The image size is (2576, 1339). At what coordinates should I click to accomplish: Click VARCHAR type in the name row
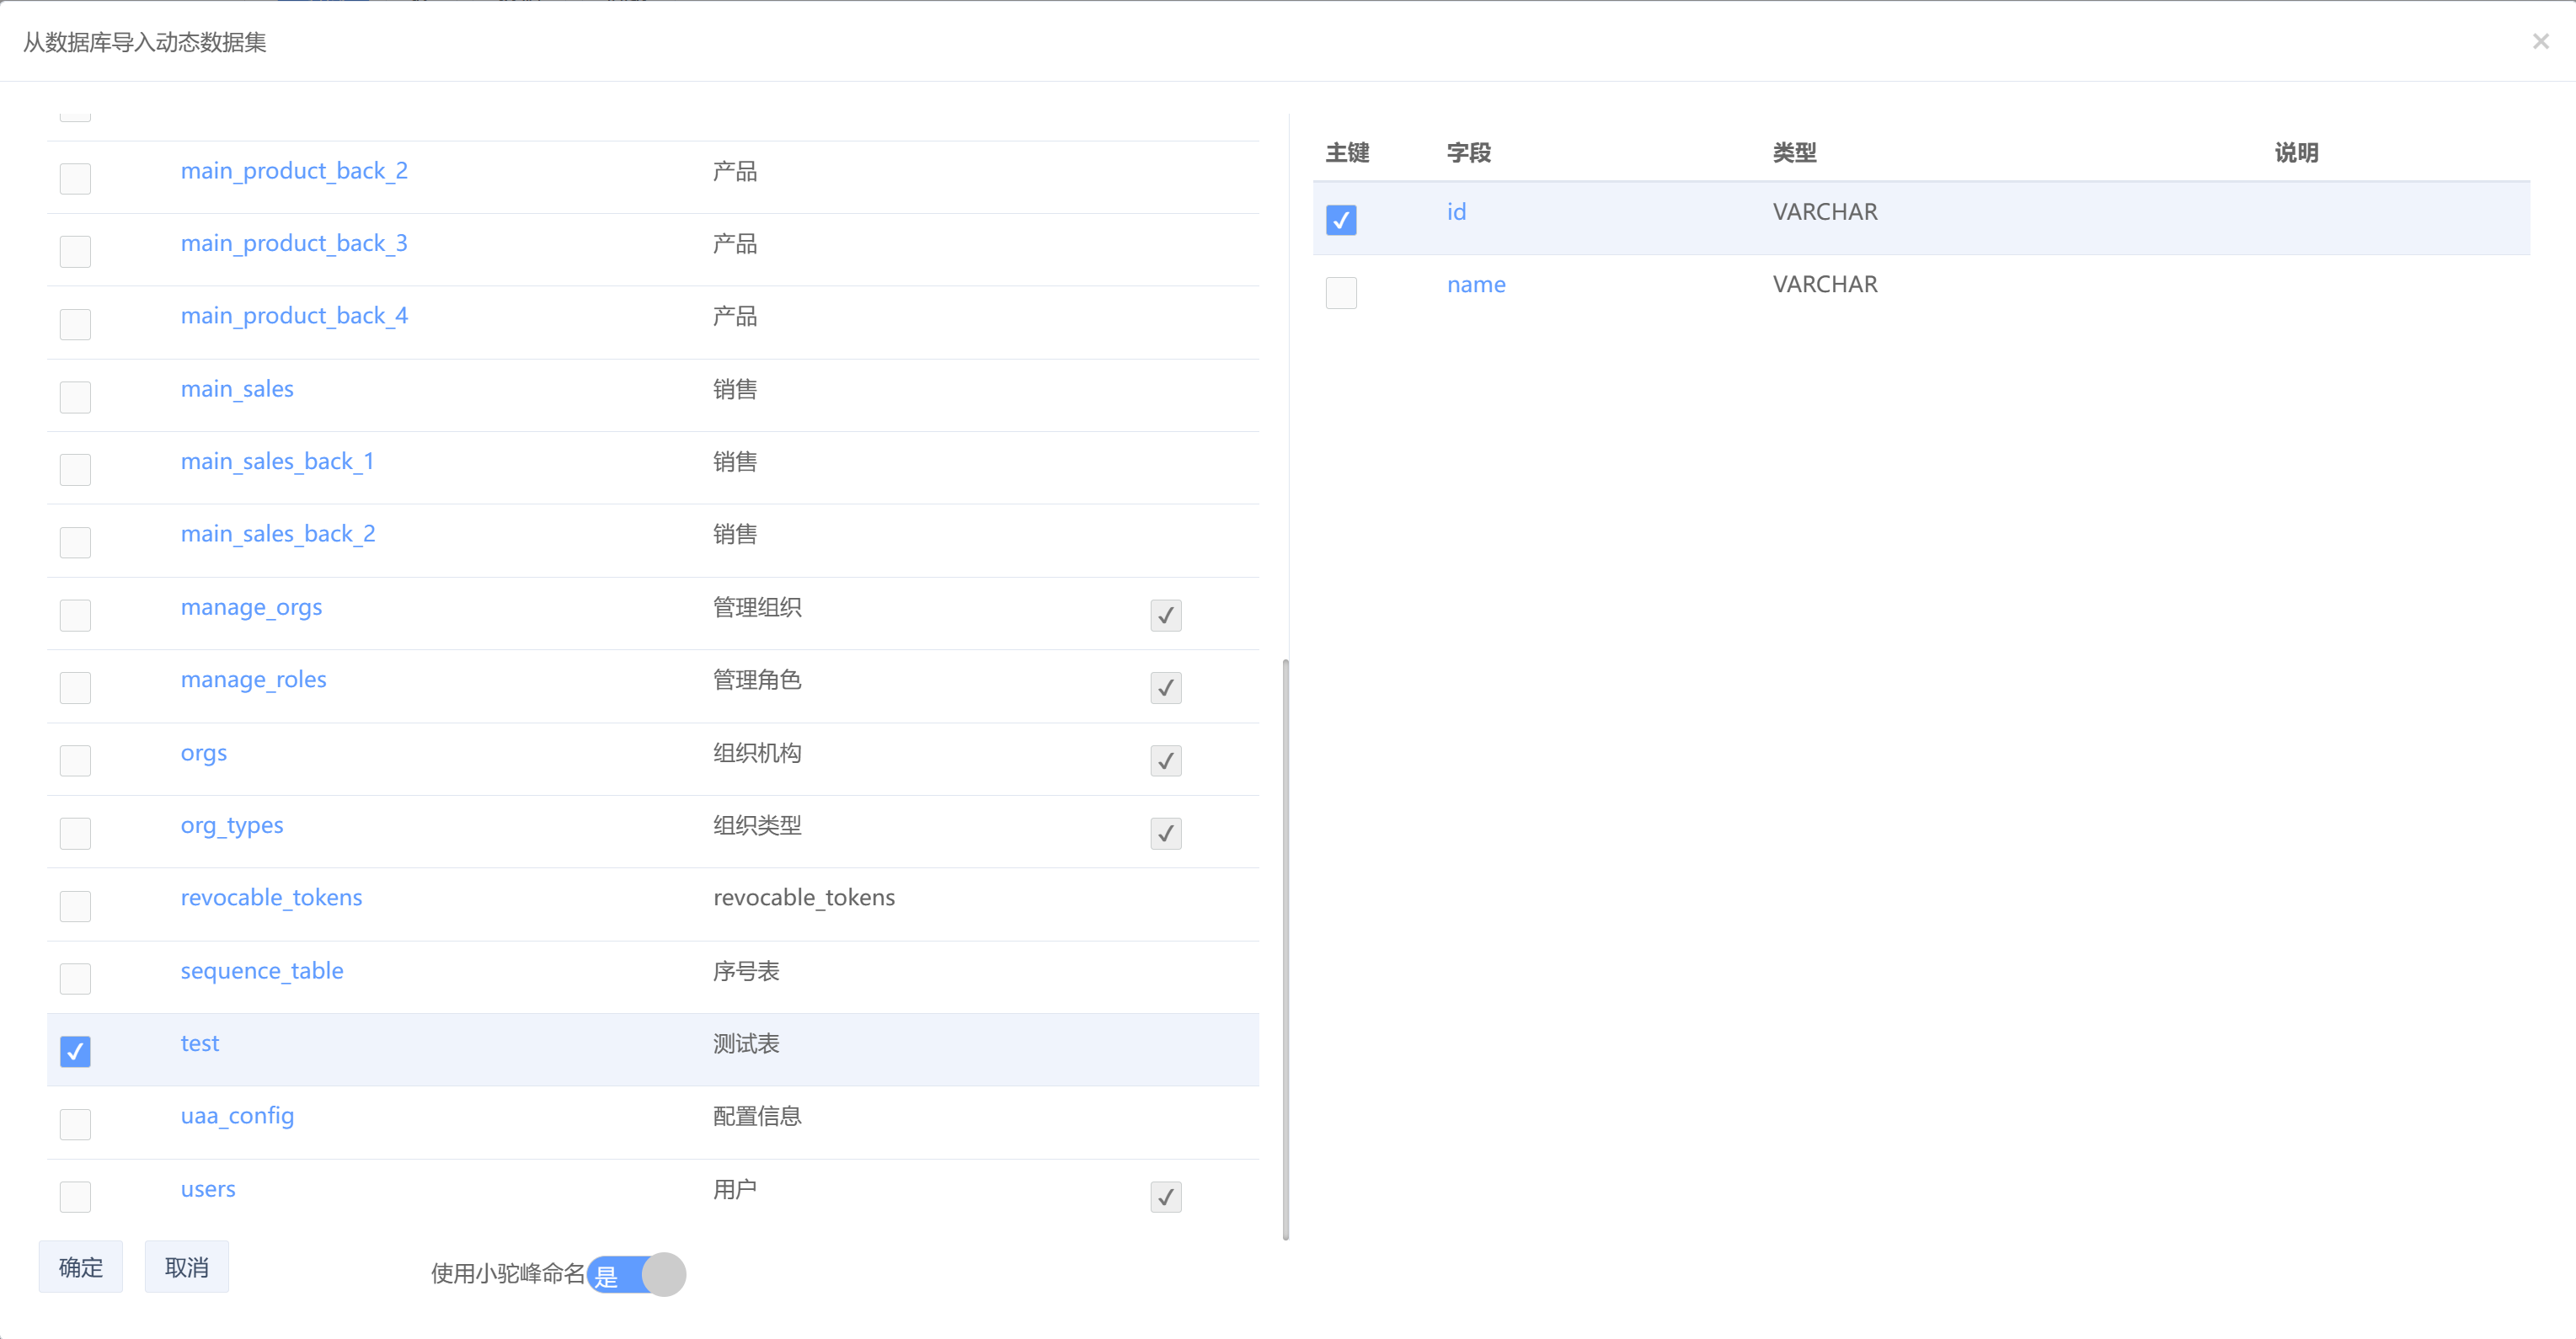click(x=1825, y=285)
